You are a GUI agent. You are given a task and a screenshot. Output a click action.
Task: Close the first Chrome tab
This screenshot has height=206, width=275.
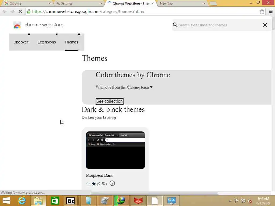50,3
